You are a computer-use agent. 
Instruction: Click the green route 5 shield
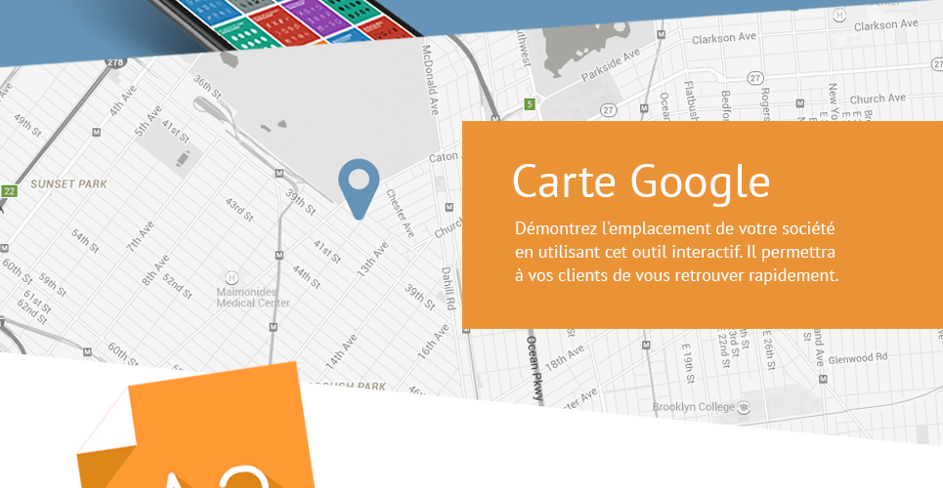coord(530,104)
